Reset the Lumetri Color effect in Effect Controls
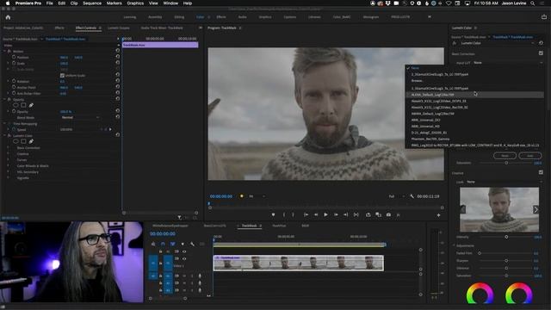Image resolution: width=551 pixels, height=310 pixels. [x=118, y=135]
